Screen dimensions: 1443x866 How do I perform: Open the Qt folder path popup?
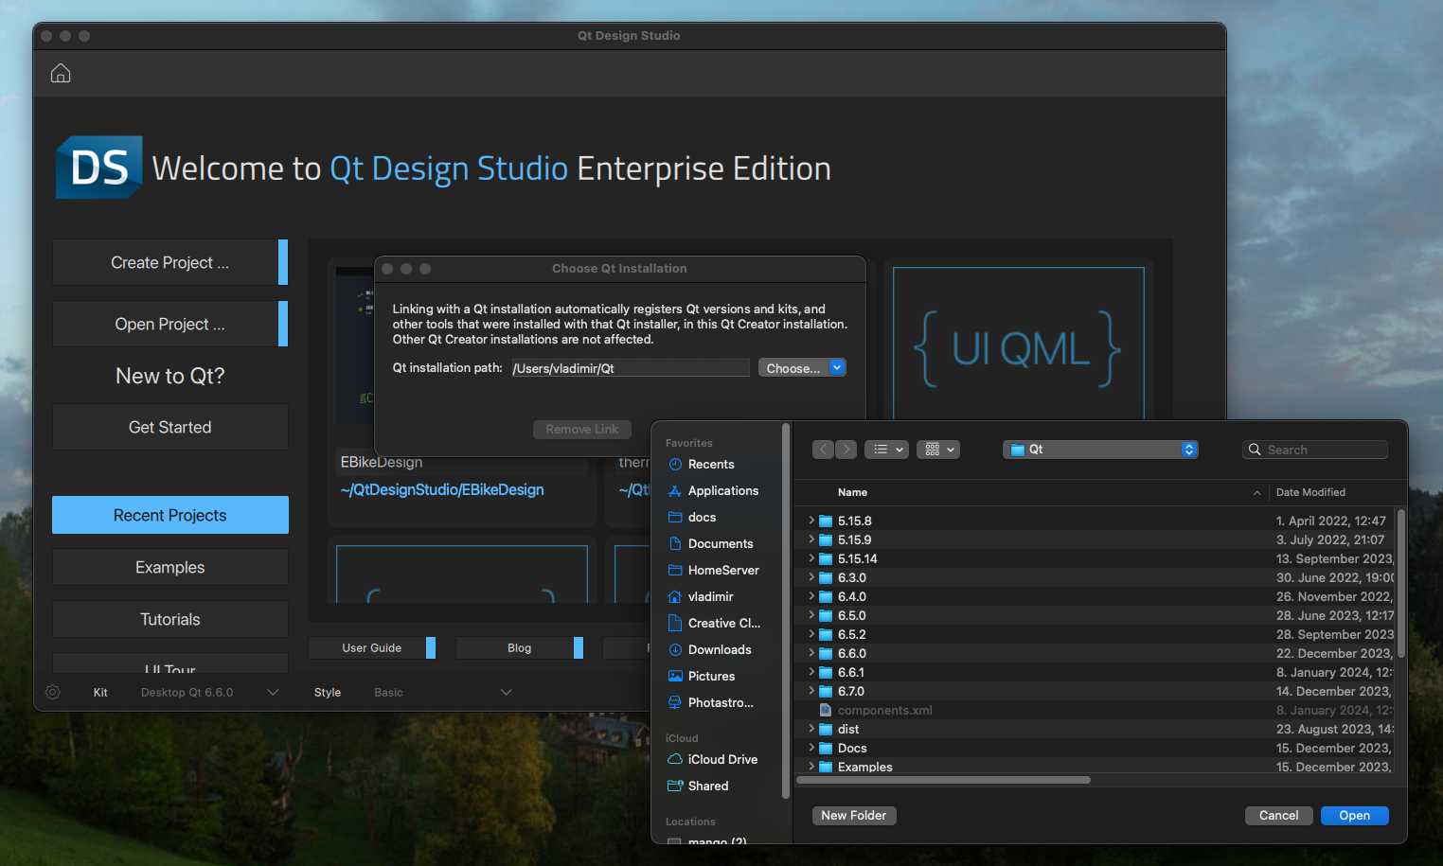tap(1100, 450)
